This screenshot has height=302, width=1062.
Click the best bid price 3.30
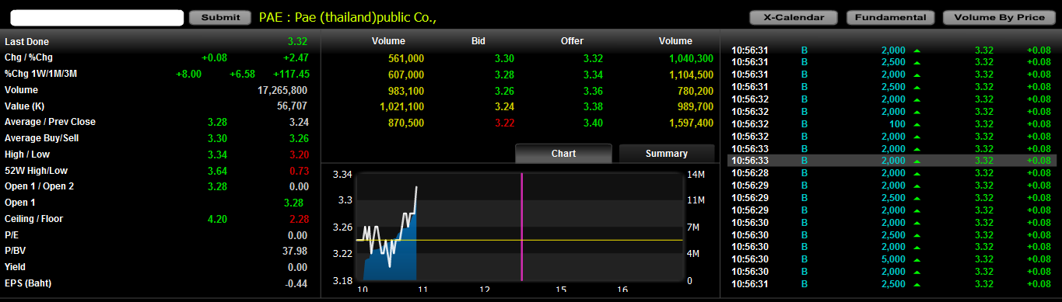504,58
